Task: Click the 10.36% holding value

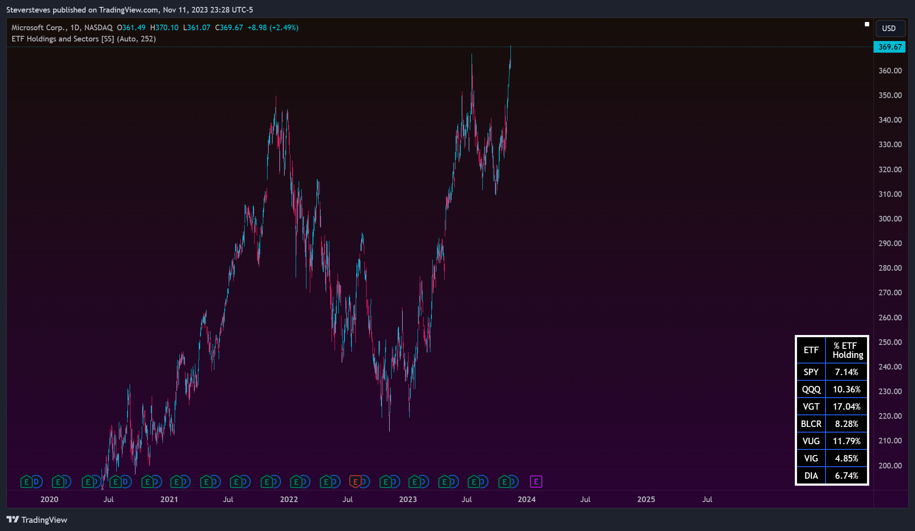Action: pyautogui.click(x=847, y=389)
